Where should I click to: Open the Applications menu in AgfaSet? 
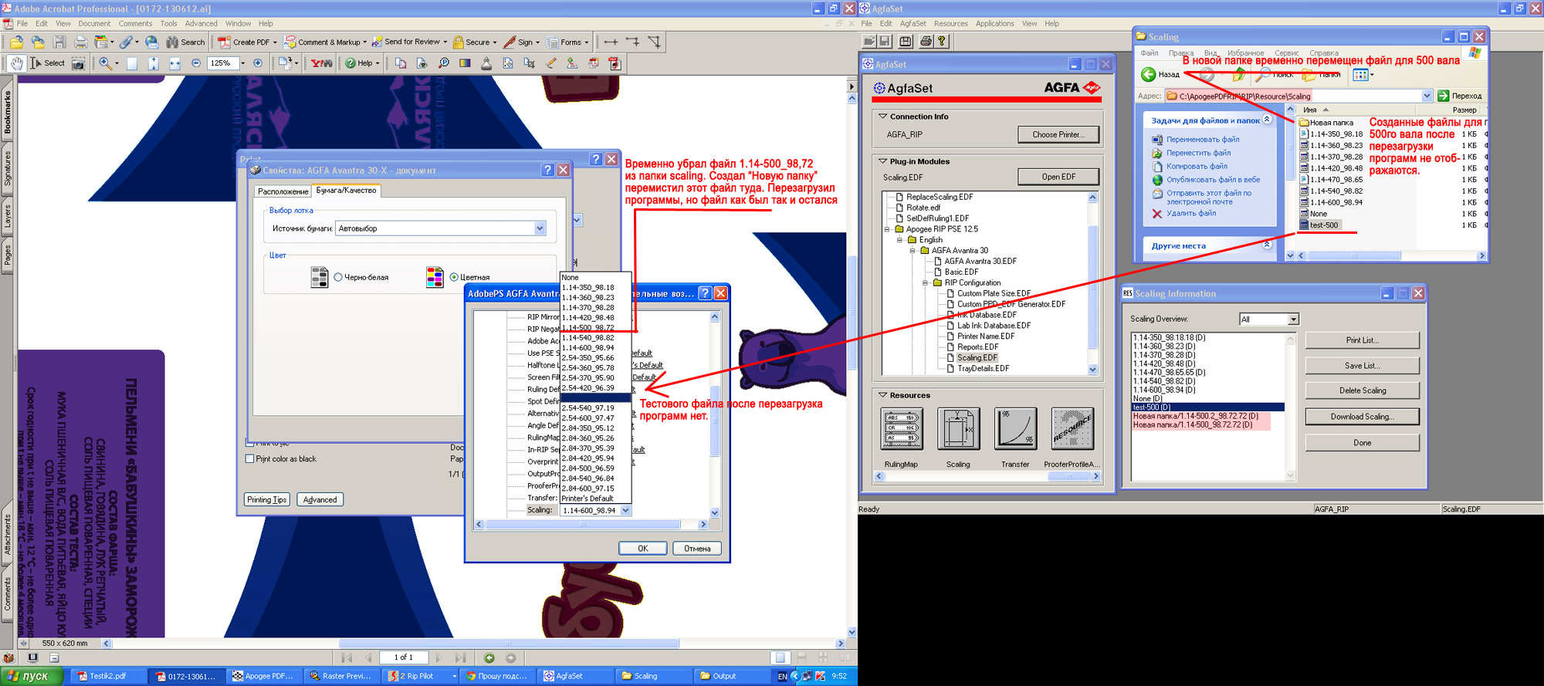pos(994,23)
